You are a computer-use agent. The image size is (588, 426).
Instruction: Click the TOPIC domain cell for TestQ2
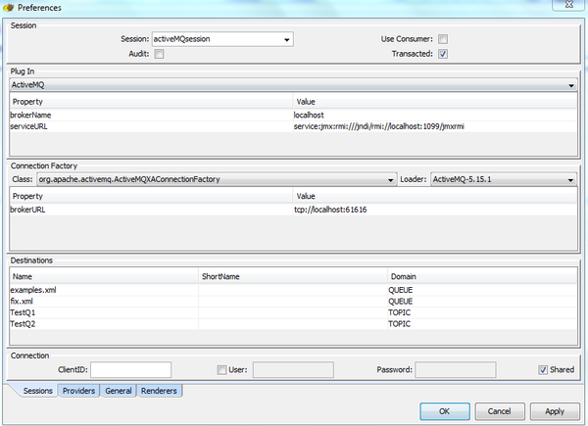tap(482, 324)
